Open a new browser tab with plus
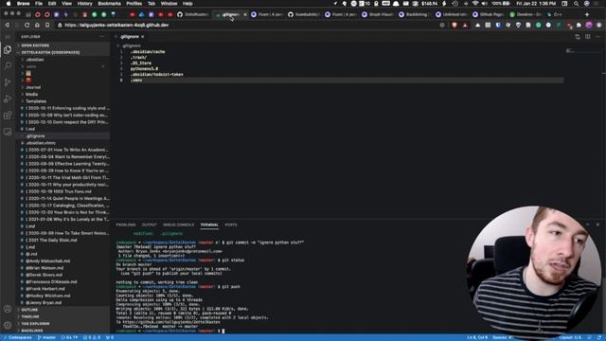 (x=587, y=14)
